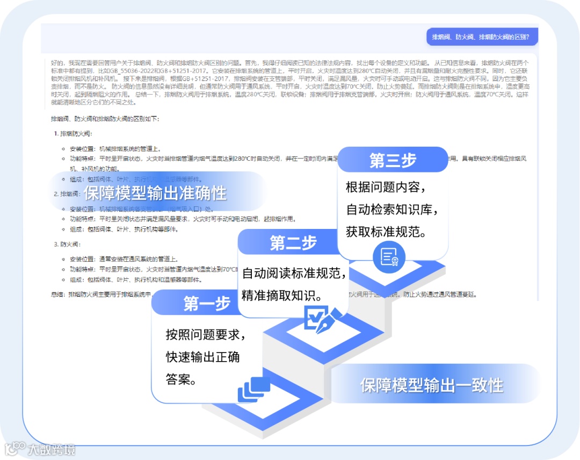The image size is (580, 460).
Task: Select the user question bubble about 排烟阀 防火阀 区别
Action: click(482, 37)
